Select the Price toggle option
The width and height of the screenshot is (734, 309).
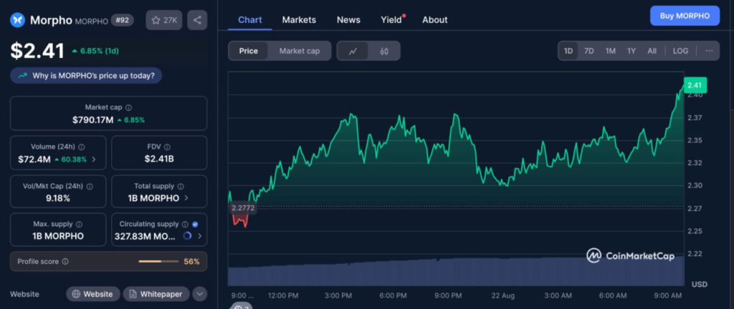click(x=249, y=51)
